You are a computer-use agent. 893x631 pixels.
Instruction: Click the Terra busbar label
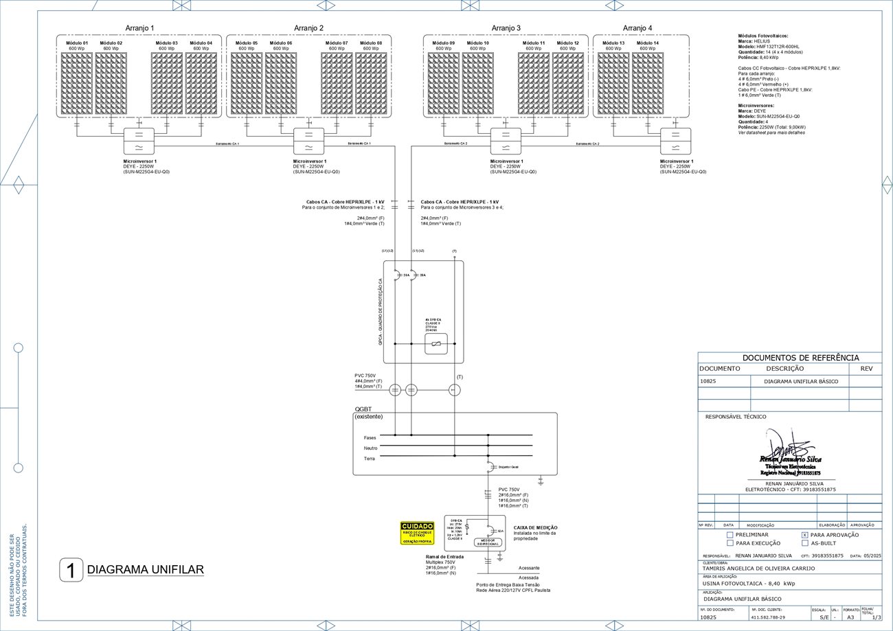coord(370,458)
